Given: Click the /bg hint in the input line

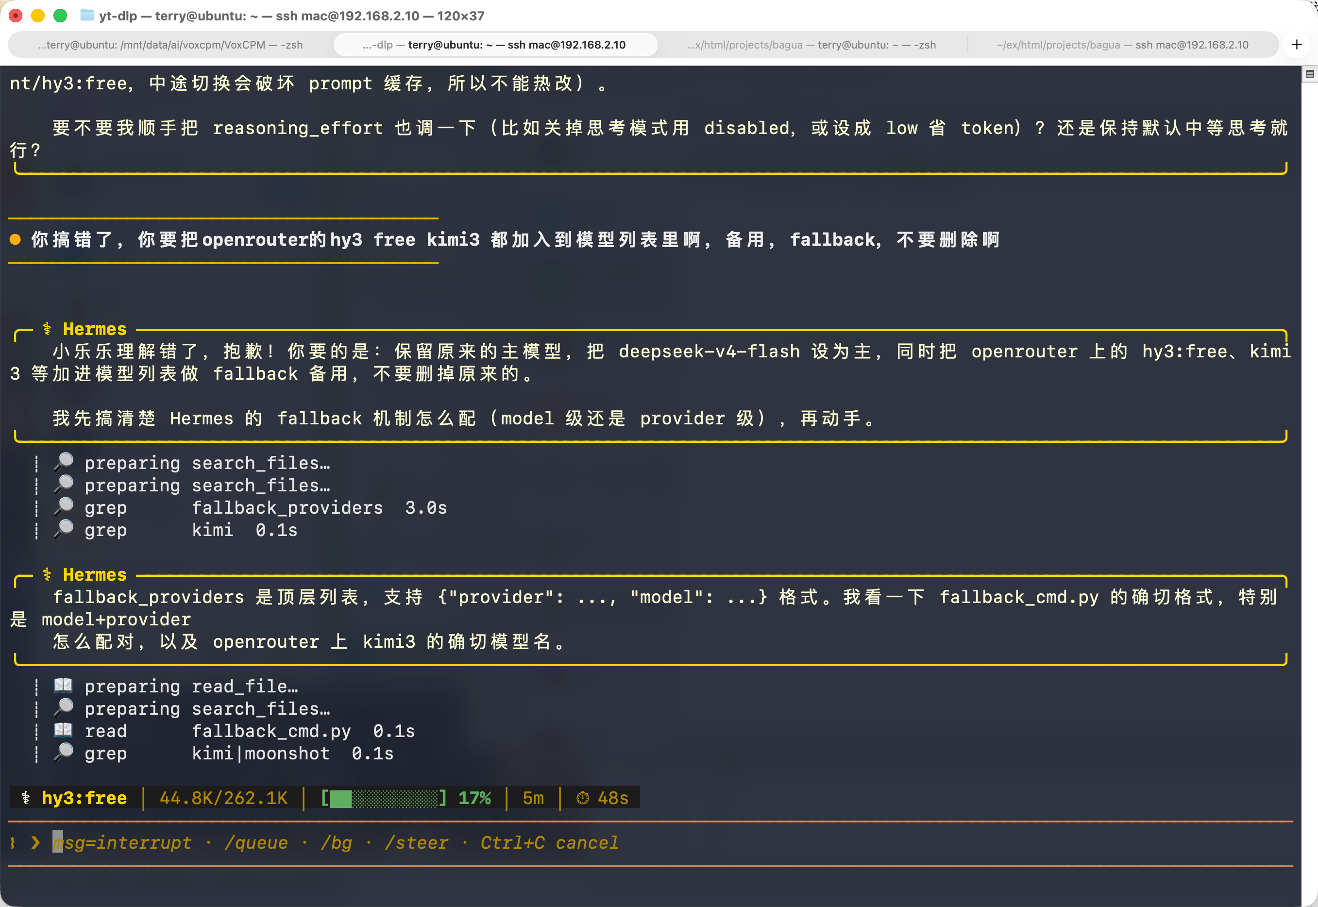Looking at the screenshot, I should 336,842.
